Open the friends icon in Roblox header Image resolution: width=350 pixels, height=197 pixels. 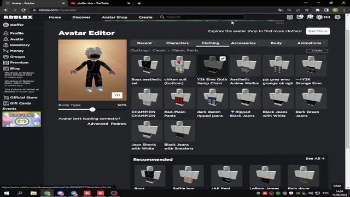(x=310, y=17)
